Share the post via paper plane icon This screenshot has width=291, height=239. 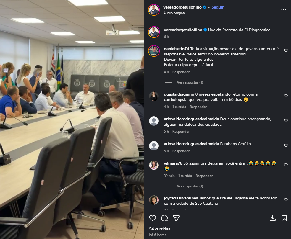pyautogui.click(x=176, y=218)
